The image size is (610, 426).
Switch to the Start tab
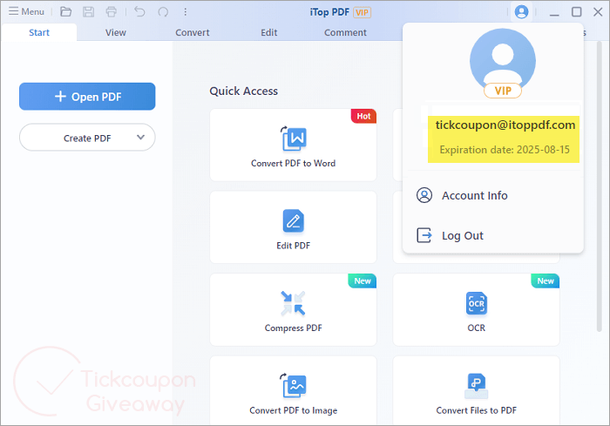tap(39, 33)
